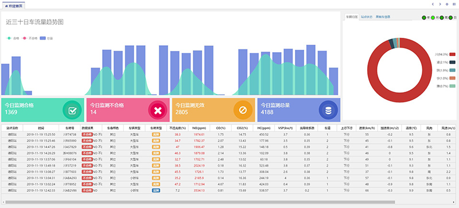Click the green checkmark icon on 今日监测合格 card
Image resolution: width=459 pixels, height=208 pixels.
click(72, 110)
